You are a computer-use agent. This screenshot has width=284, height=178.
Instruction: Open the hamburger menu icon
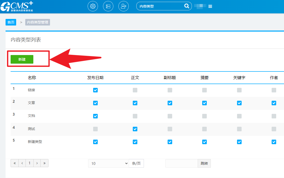pos(210,7)
